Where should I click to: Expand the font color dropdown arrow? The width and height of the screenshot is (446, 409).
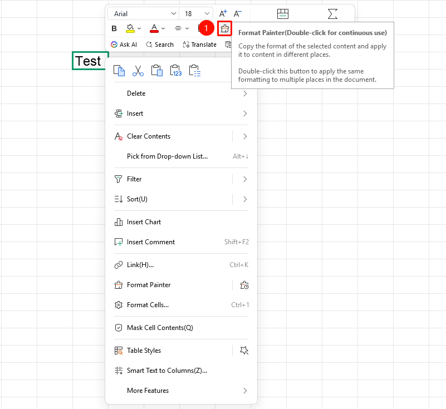pyautogui.click(x=163, y=28)
